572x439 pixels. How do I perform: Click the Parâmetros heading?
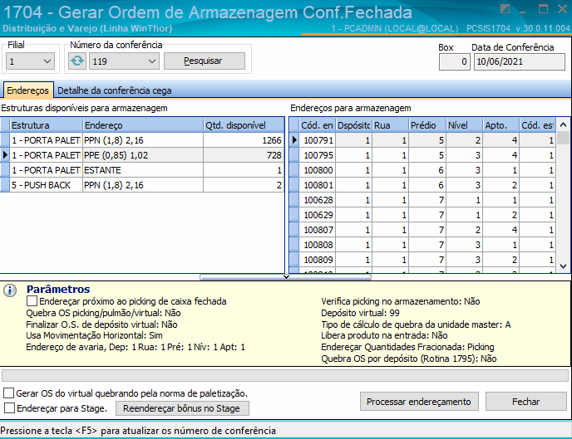click(x=58, y=289)
